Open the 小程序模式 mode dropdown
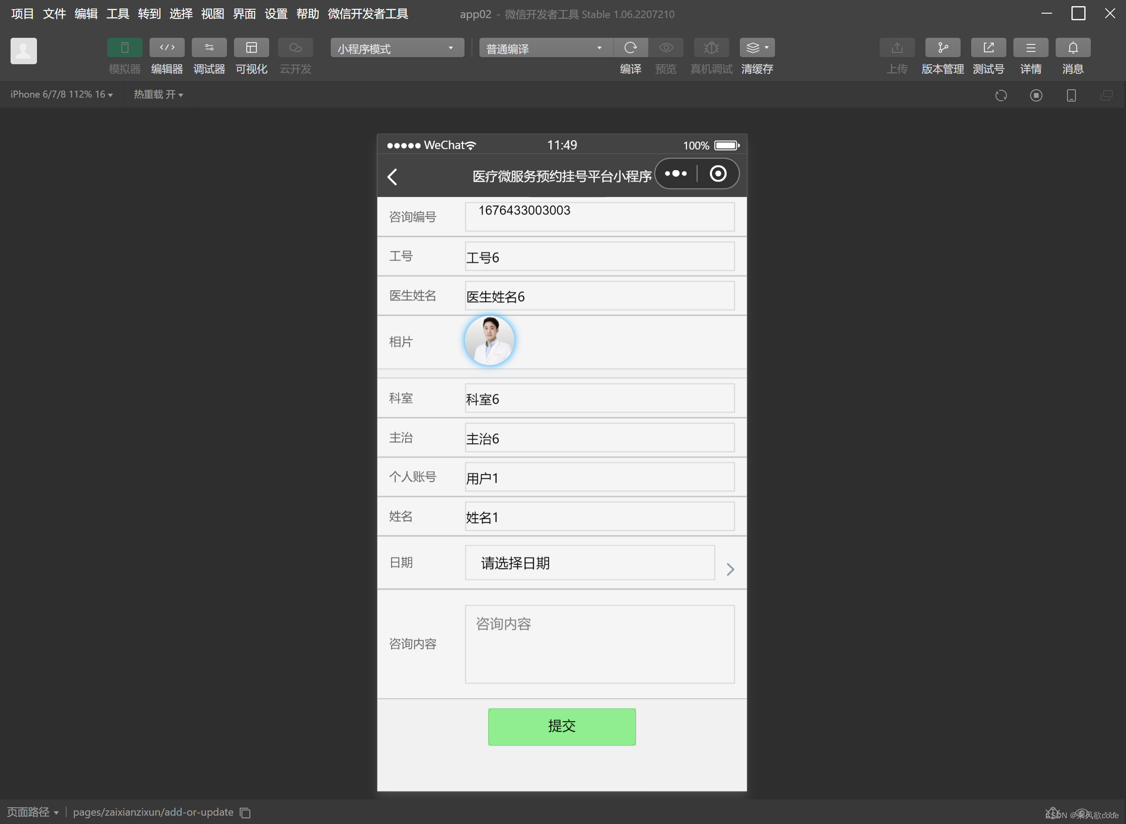The image size is (1126, 824). (397, 48)
